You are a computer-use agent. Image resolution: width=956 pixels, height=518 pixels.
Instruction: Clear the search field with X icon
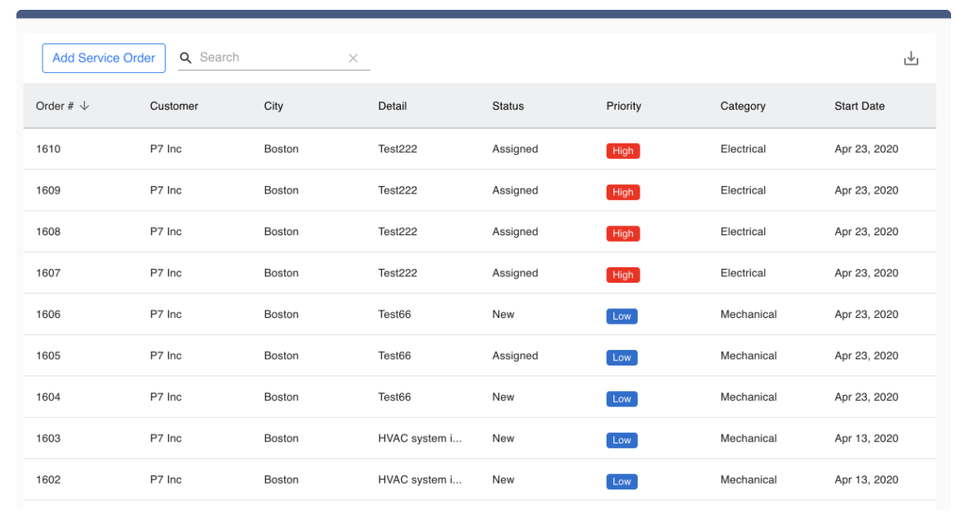pyautogui.click(x=353, y=58)
